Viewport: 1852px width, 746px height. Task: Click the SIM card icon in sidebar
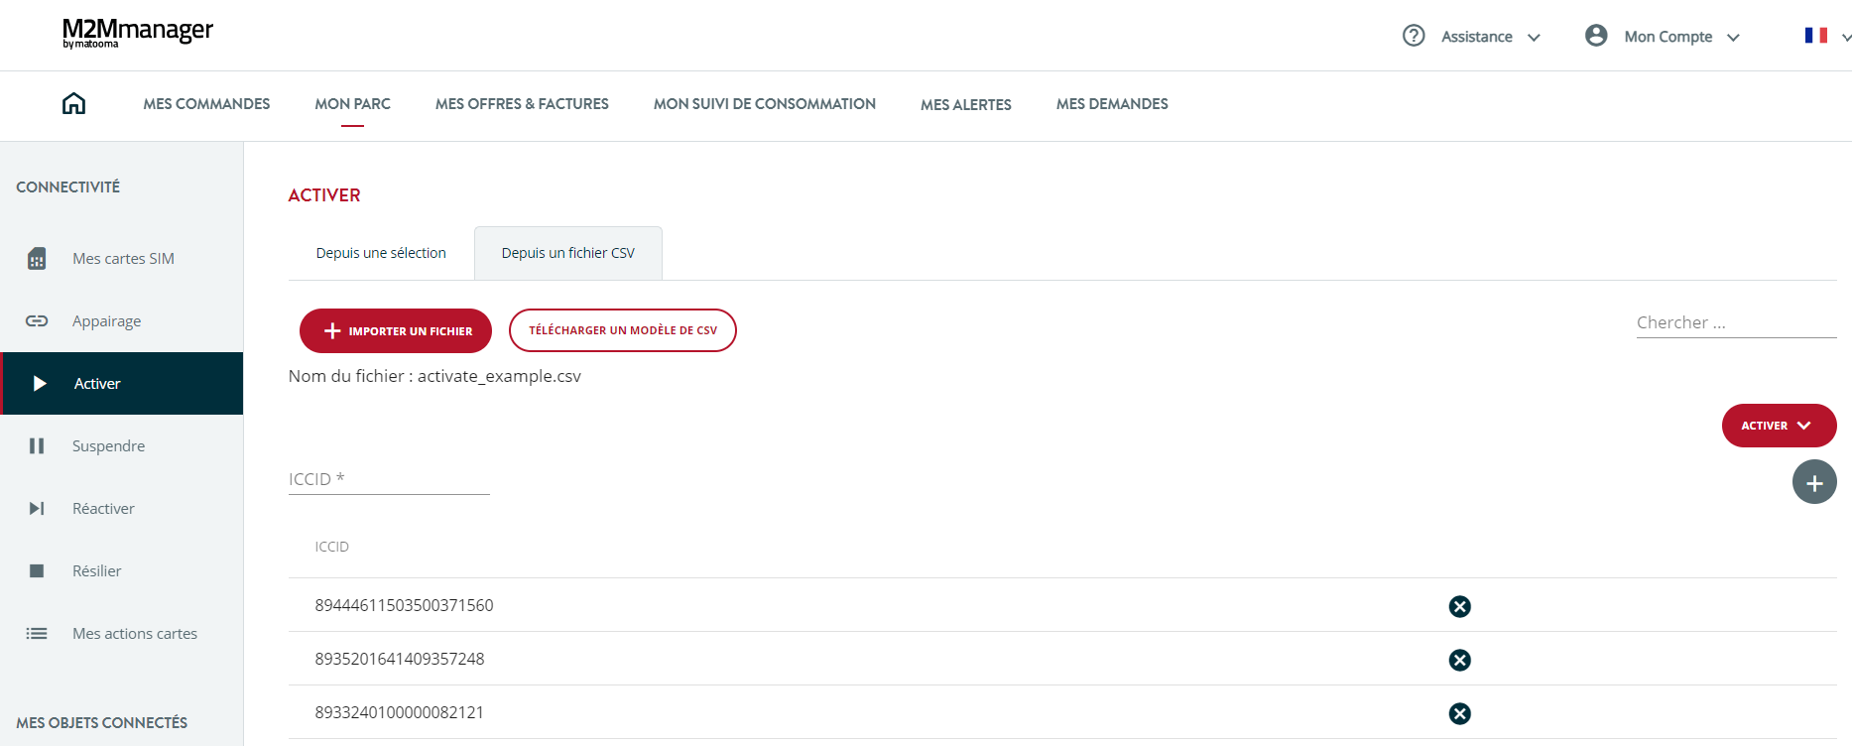[x=37, y=259]
